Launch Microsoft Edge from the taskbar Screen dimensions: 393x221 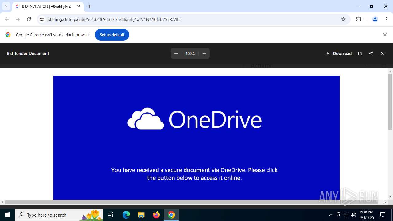click(126, 215)
